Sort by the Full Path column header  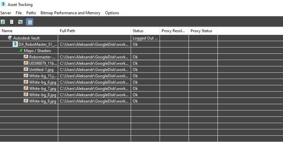point(94,31)
